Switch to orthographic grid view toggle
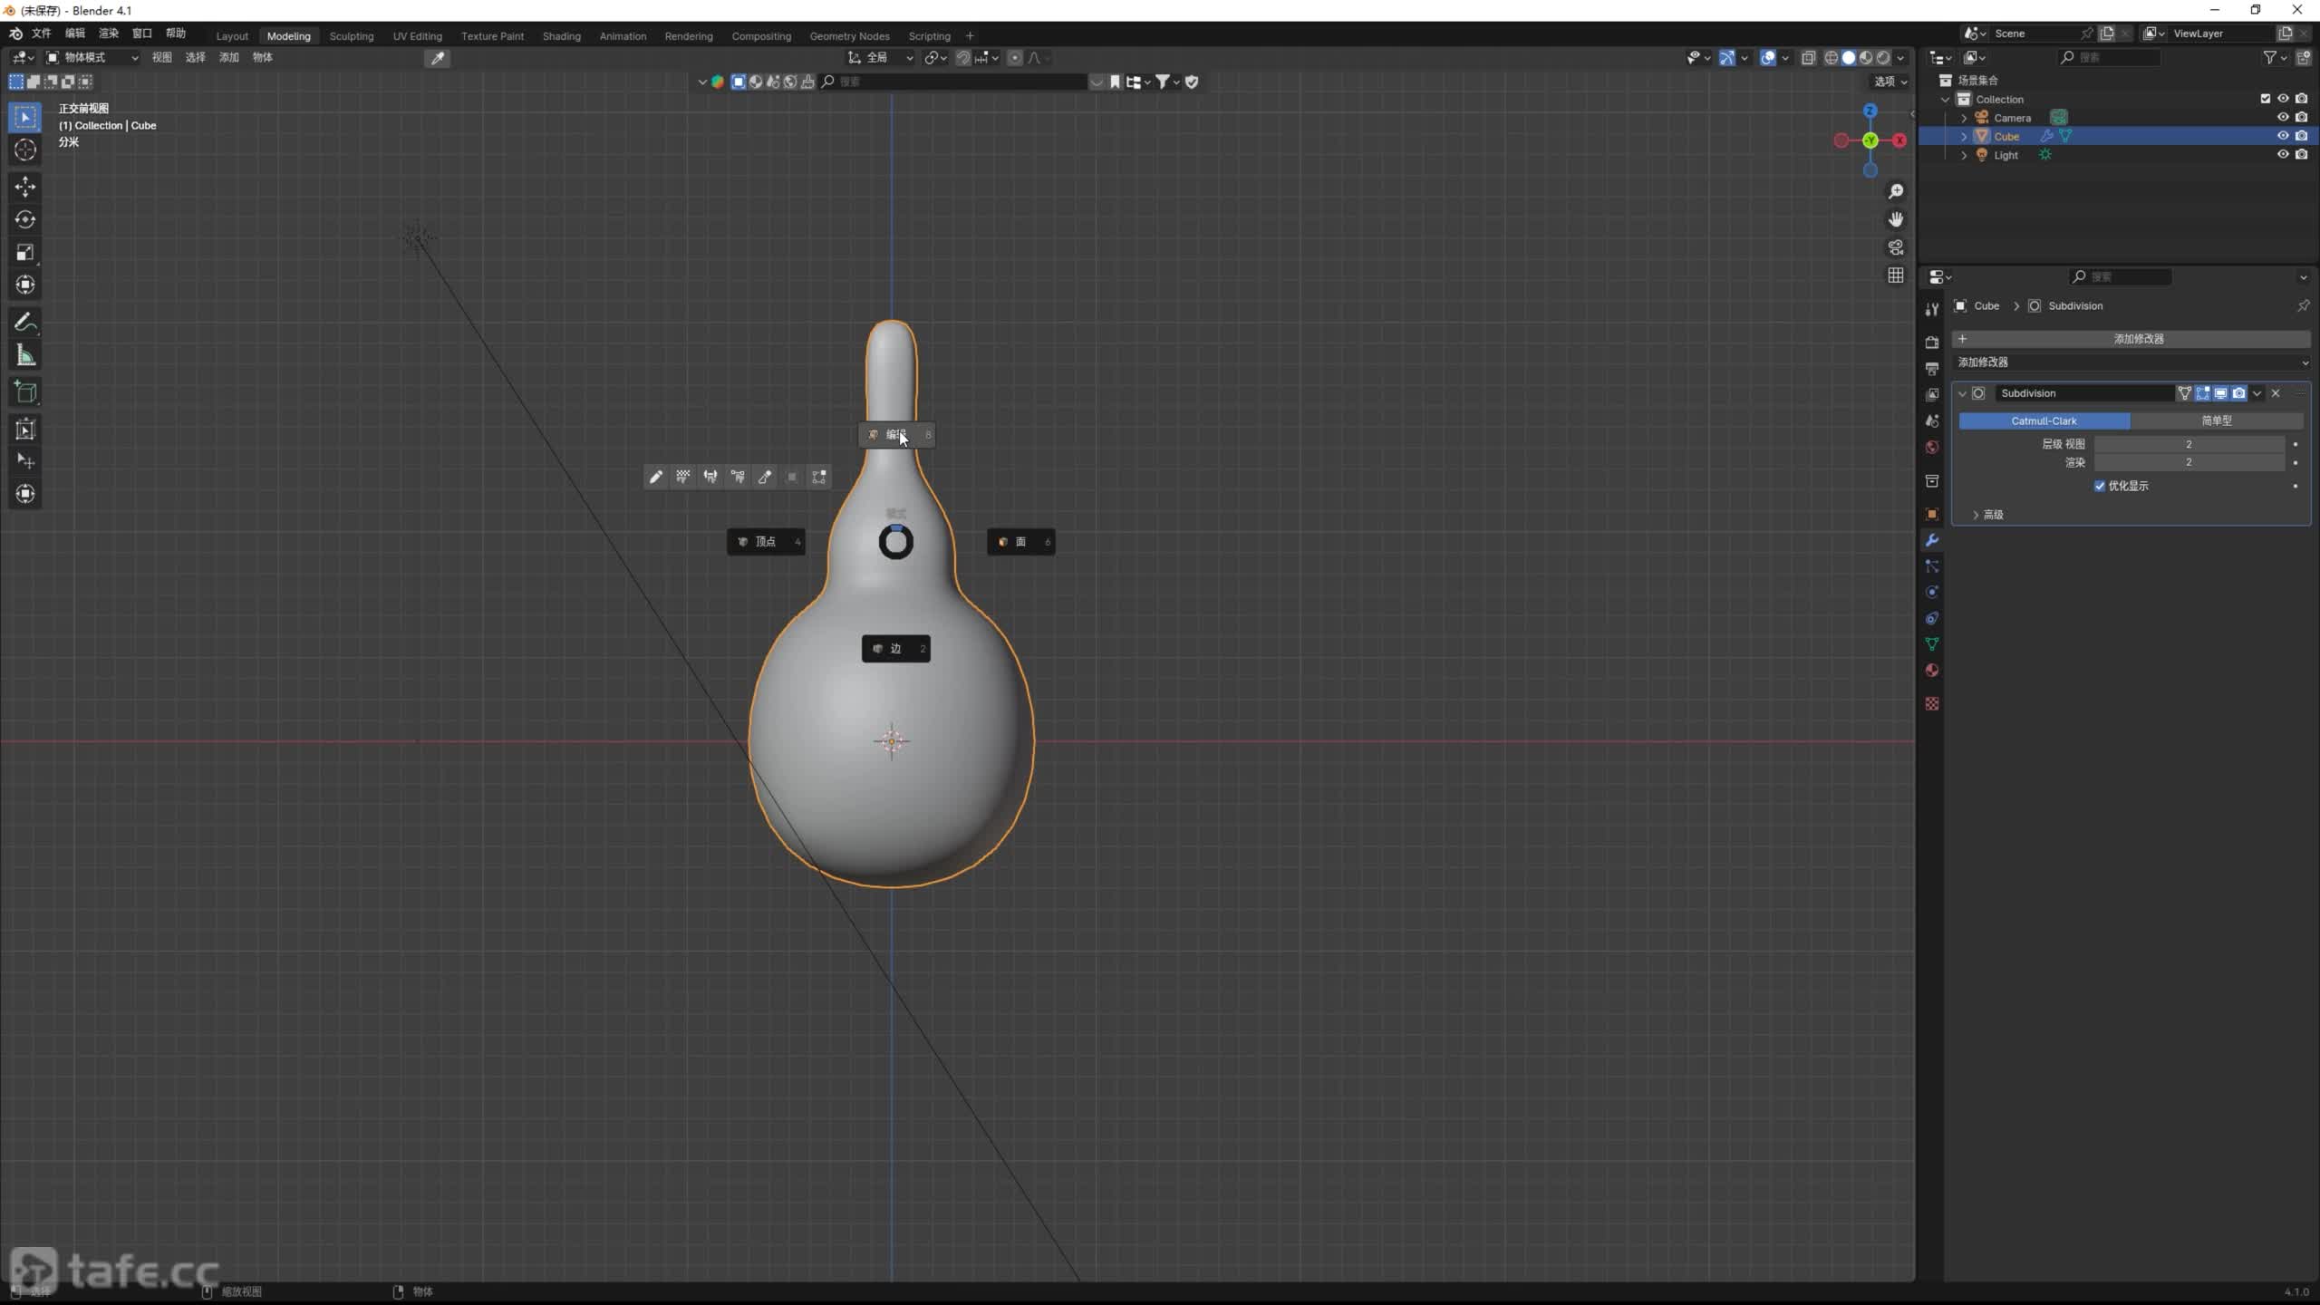2320x1305 pixels. tap(1895, 275)
